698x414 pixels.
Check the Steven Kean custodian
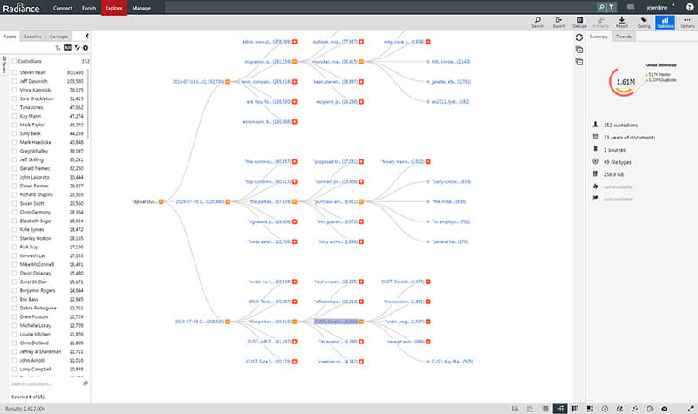14,72
